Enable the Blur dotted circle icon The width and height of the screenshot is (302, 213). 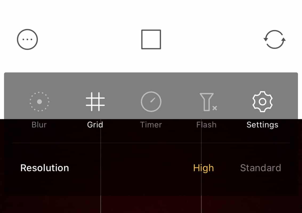coord(39,101)
